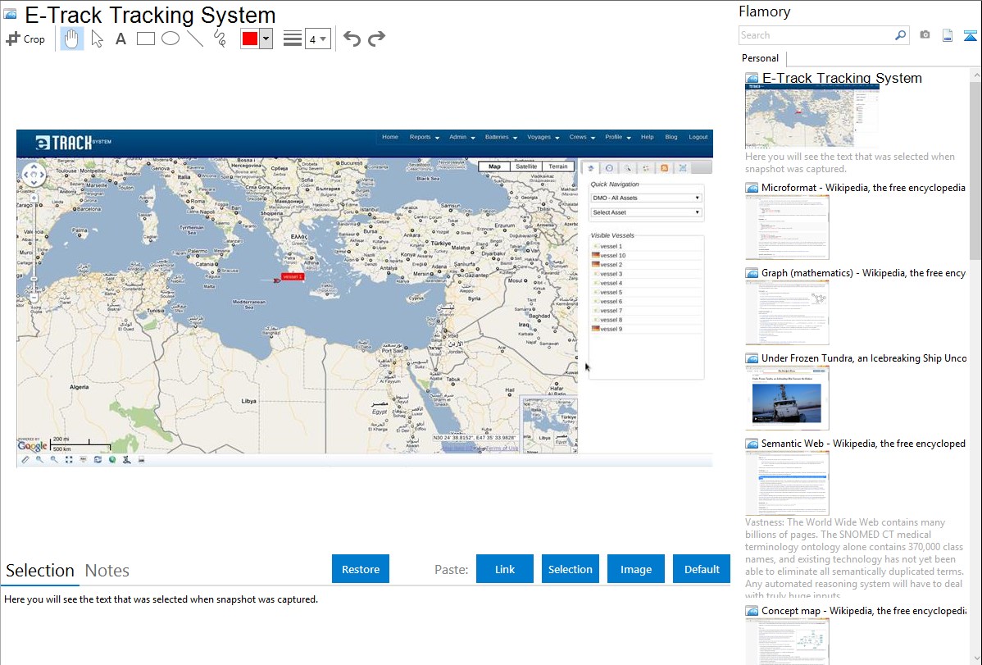Select the arrow pointer tool
The height and width of the screenshot is (665, 982).
(x=97, y=39)
